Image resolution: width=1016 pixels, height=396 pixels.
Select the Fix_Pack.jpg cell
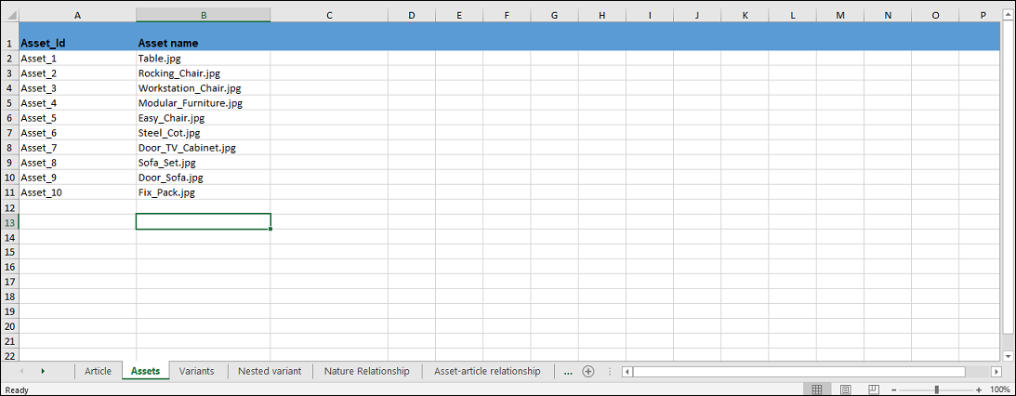coord(204,192)
